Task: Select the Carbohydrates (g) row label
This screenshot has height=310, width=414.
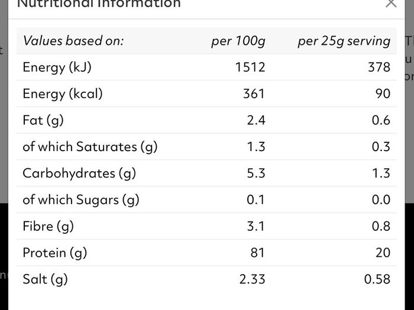Action: tap(79, 174)
